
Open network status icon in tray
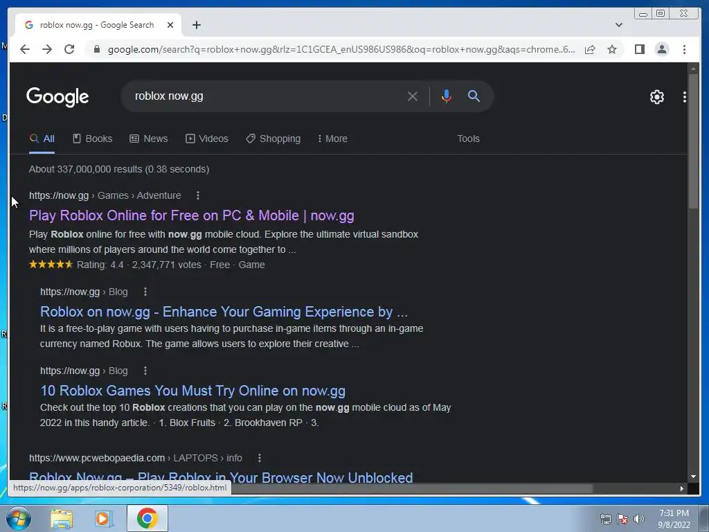click(x=606, y=519)
